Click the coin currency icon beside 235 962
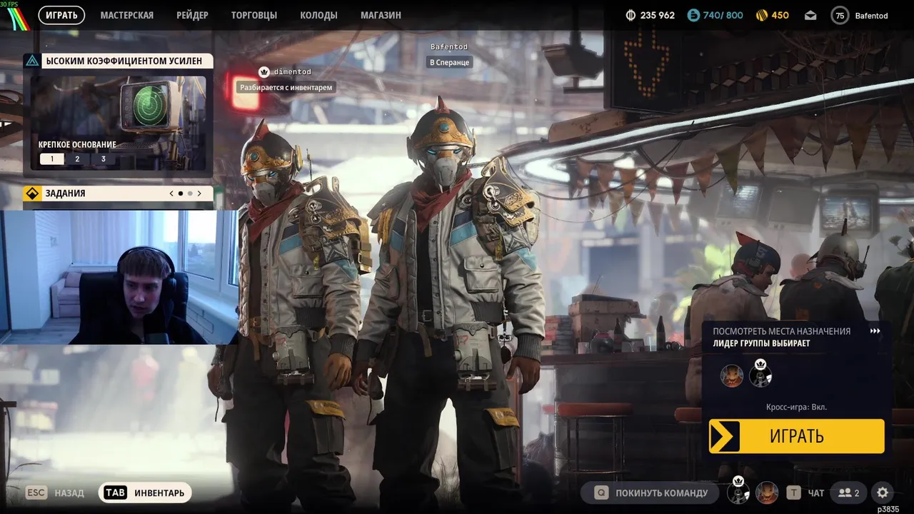The height and width of the screenshot is (514, 914). (x=631, y=15)
